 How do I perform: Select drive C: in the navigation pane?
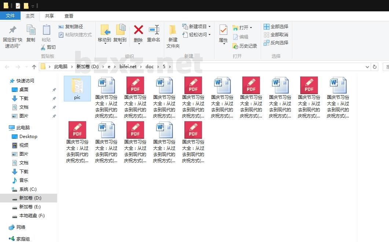point(28,189)
